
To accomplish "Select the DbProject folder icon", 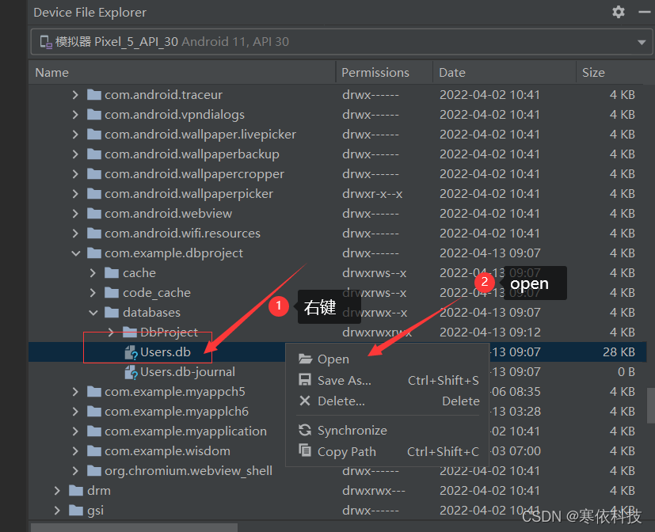I will coord(130,332).
